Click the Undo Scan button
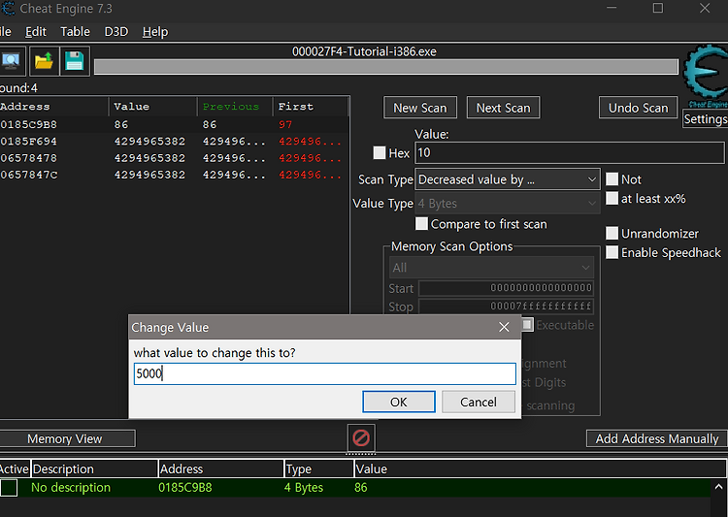Viewport: 728px width, 517px height. click(639, 108)
